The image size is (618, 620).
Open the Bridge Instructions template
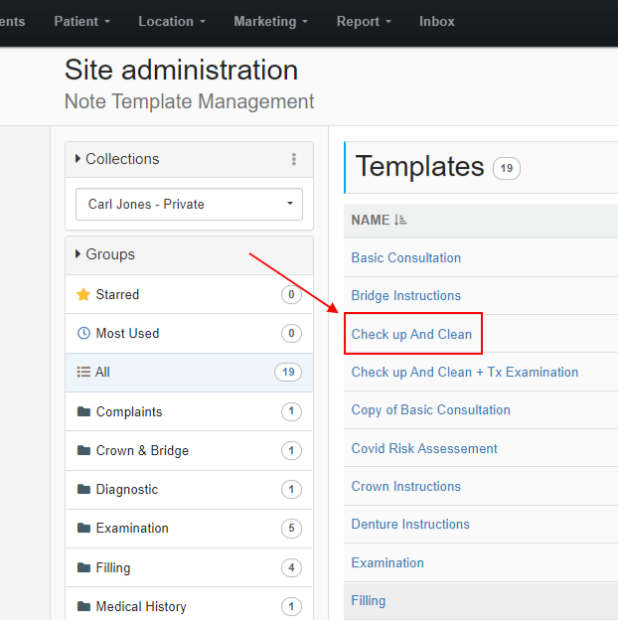(406, 295)
